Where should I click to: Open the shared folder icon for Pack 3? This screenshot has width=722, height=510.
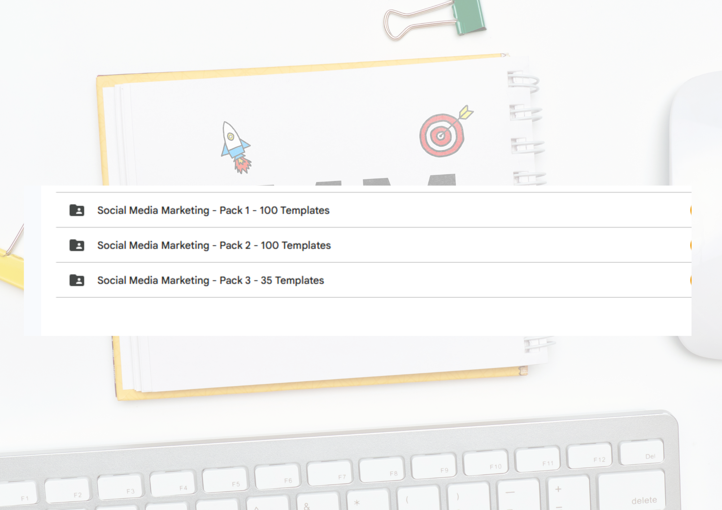point(77,280)
